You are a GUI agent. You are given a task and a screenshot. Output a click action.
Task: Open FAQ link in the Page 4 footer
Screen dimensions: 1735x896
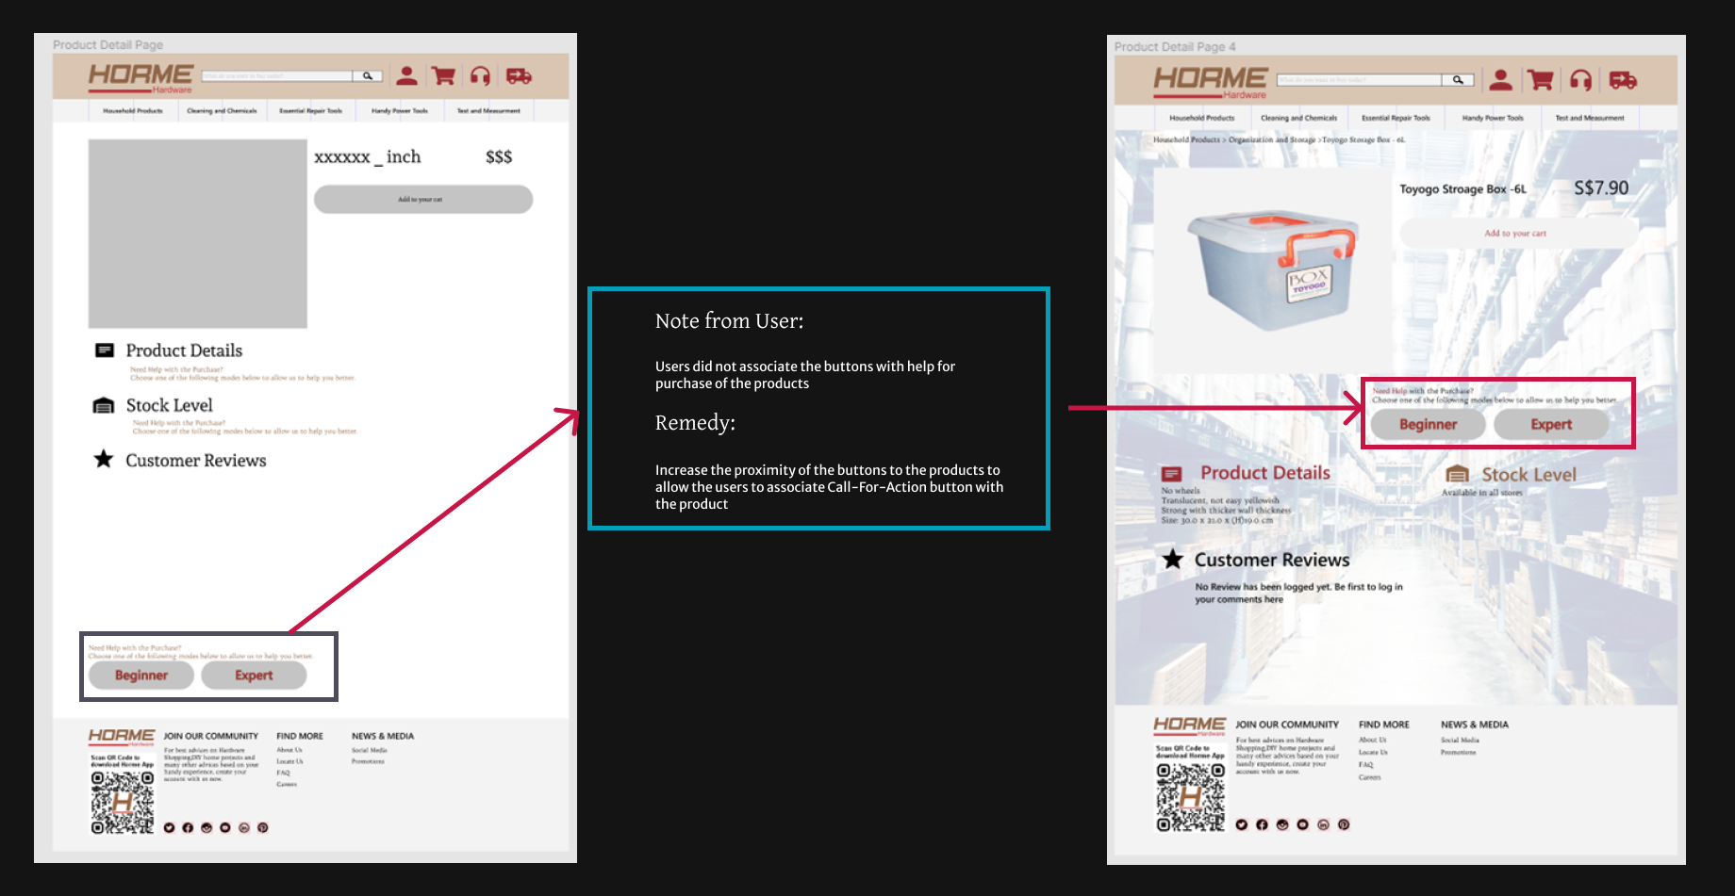pos(1365,764)
